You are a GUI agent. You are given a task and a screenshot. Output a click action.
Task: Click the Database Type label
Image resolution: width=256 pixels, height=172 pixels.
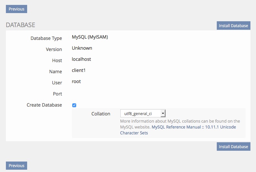(46, 38)
